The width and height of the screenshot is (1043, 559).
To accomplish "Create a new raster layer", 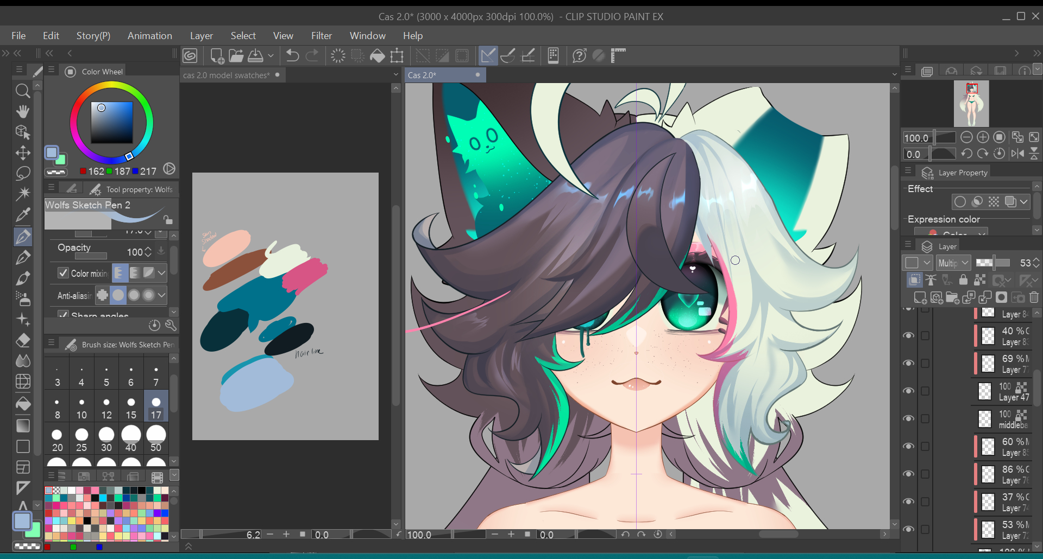I will click(920, 297).
